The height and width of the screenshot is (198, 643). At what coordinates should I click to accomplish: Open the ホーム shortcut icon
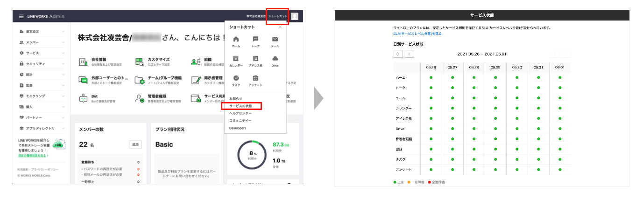click(236, 40)
